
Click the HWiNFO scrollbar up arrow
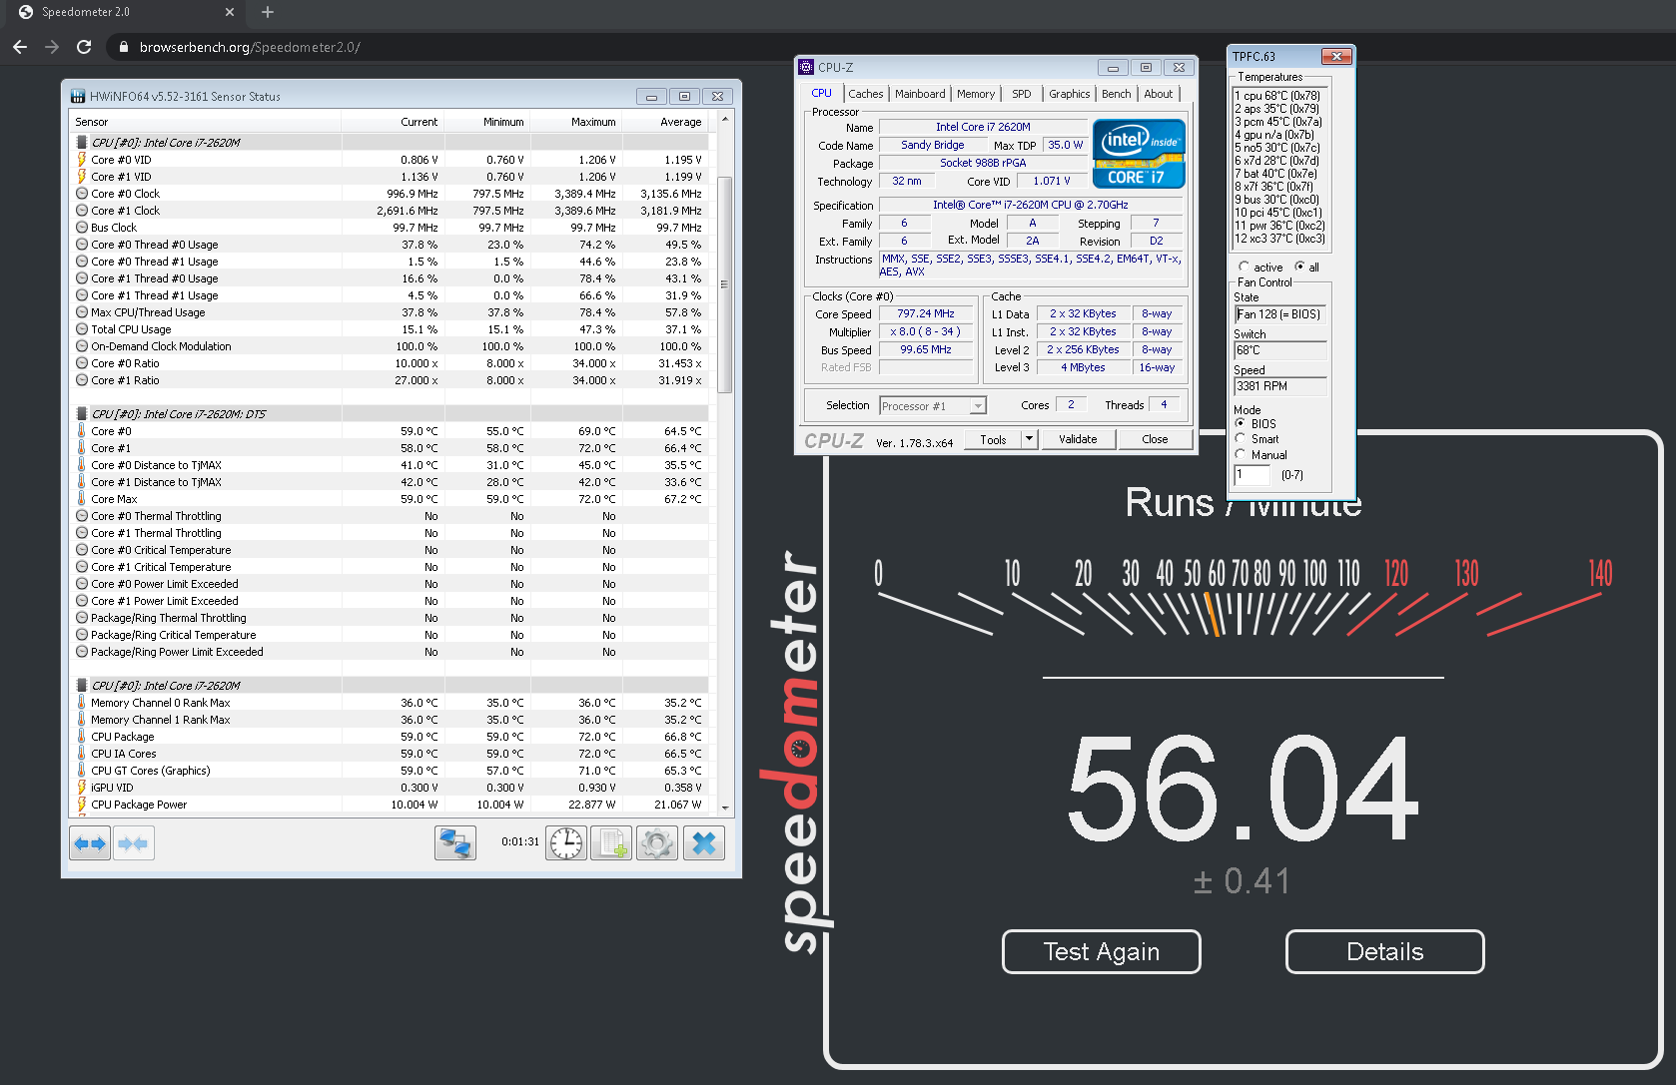[725, 119]
